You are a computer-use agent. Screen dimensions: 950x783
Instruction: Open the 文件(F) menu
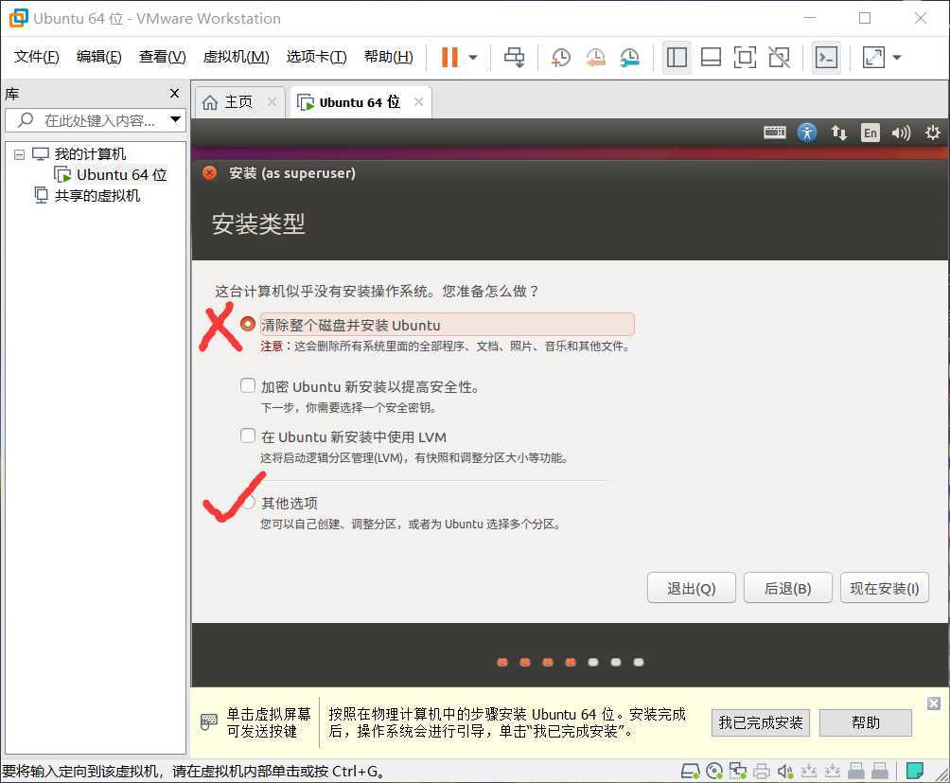pos(36,57)
